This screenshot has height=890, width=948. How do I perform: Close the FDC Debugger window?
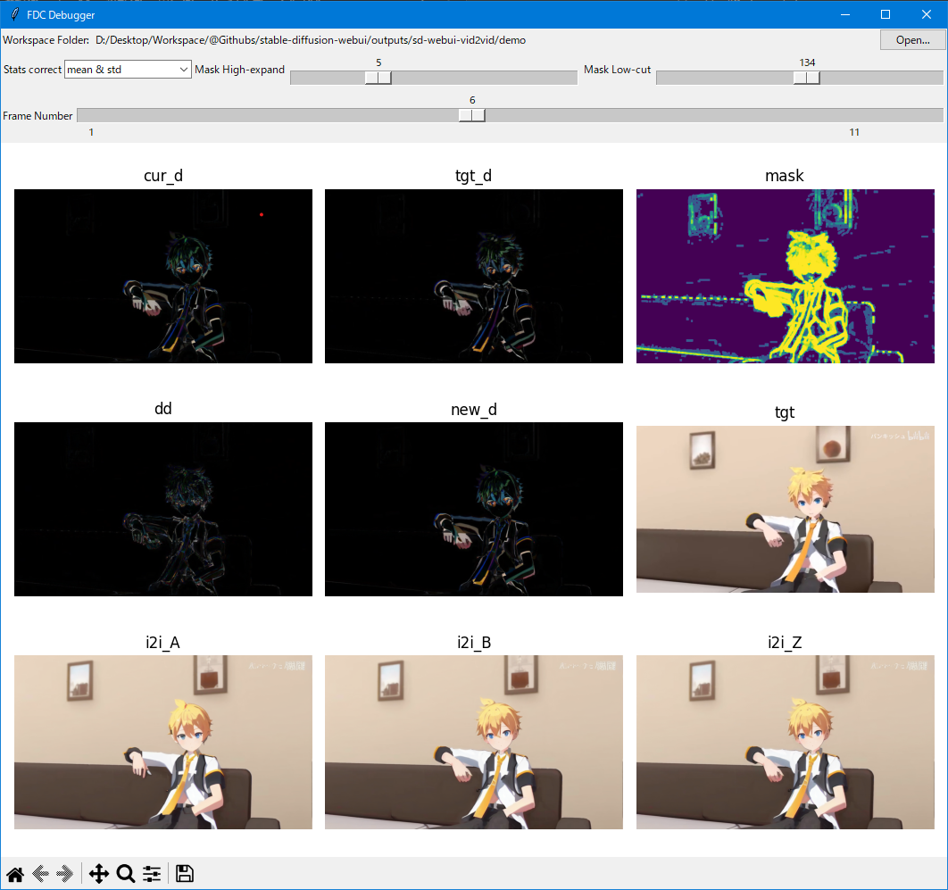point(927,14)
